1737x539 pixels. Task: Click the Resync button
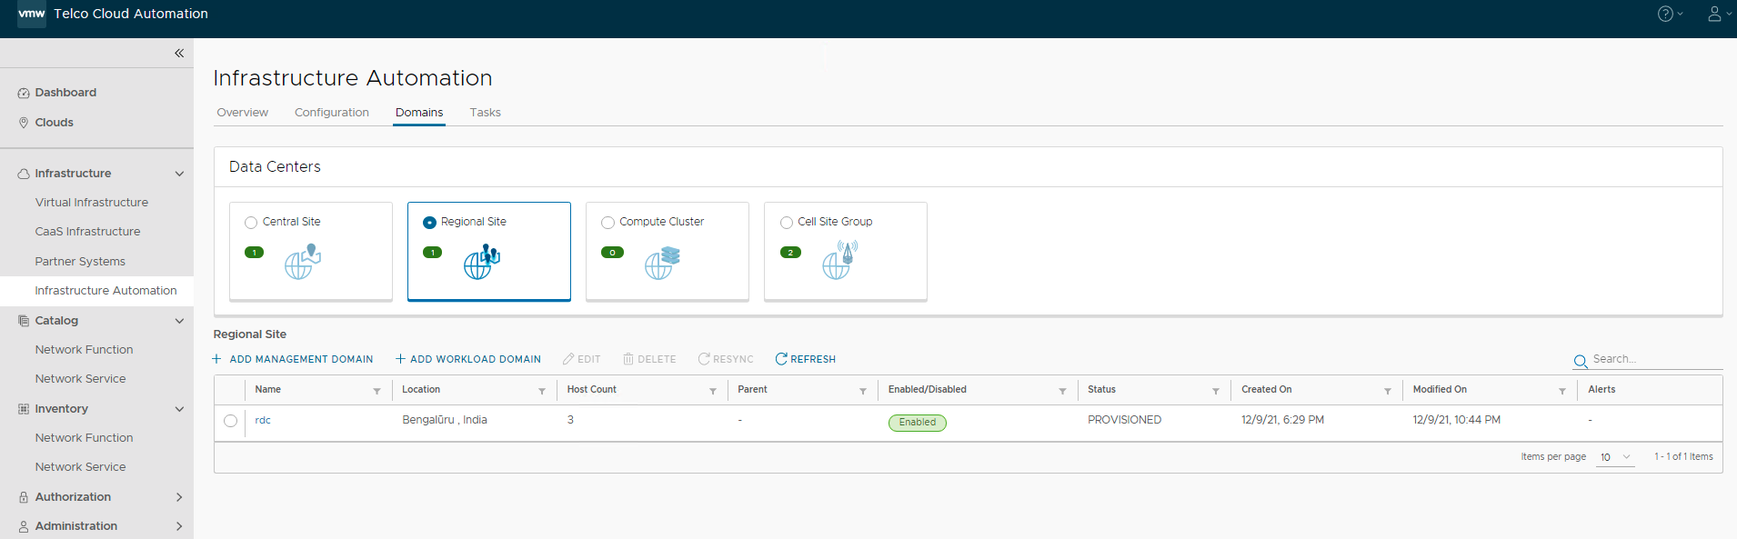click(x=726, y=359)
